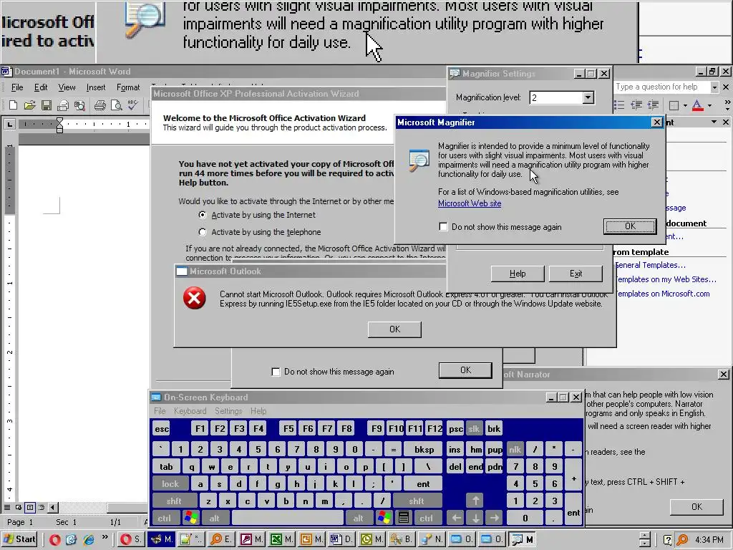Open the Edit menu in Word
The width and height of the screenshot is (733, 550).
(41, 87)
